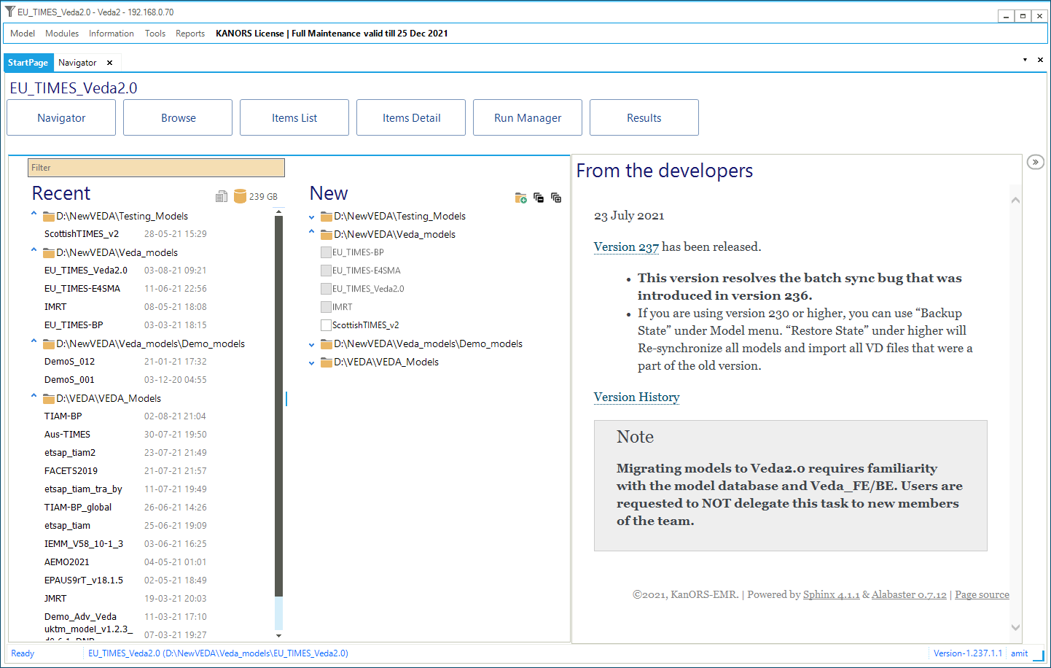Check the EU_TIMES-E4SMA checkbox

click(x=326, y=271)
